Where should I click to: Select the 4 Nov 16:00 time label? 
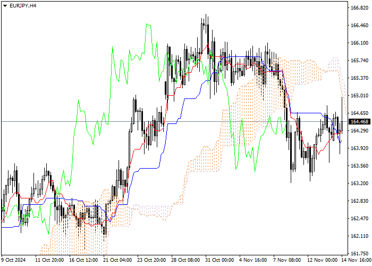click(x=253, y=260)
